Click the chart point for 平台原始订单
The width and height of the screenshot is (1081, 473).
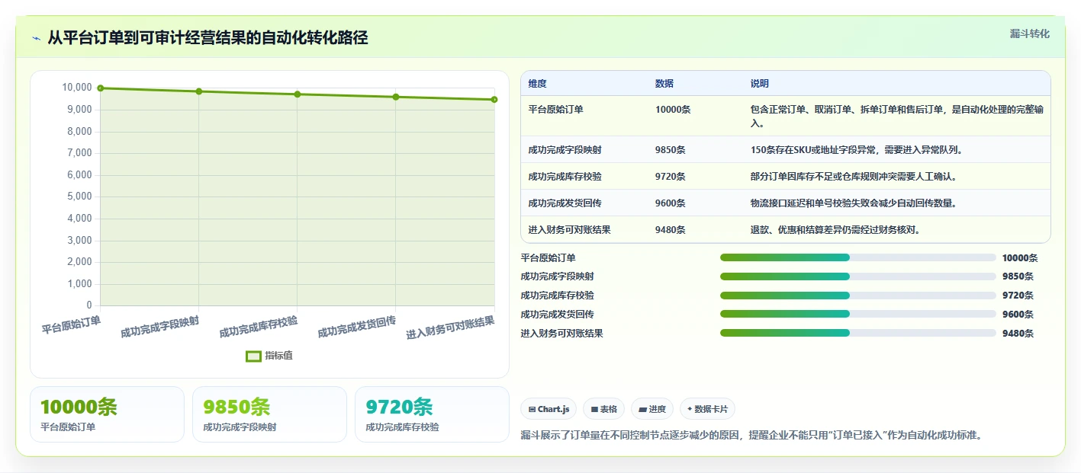coord(101,88)
